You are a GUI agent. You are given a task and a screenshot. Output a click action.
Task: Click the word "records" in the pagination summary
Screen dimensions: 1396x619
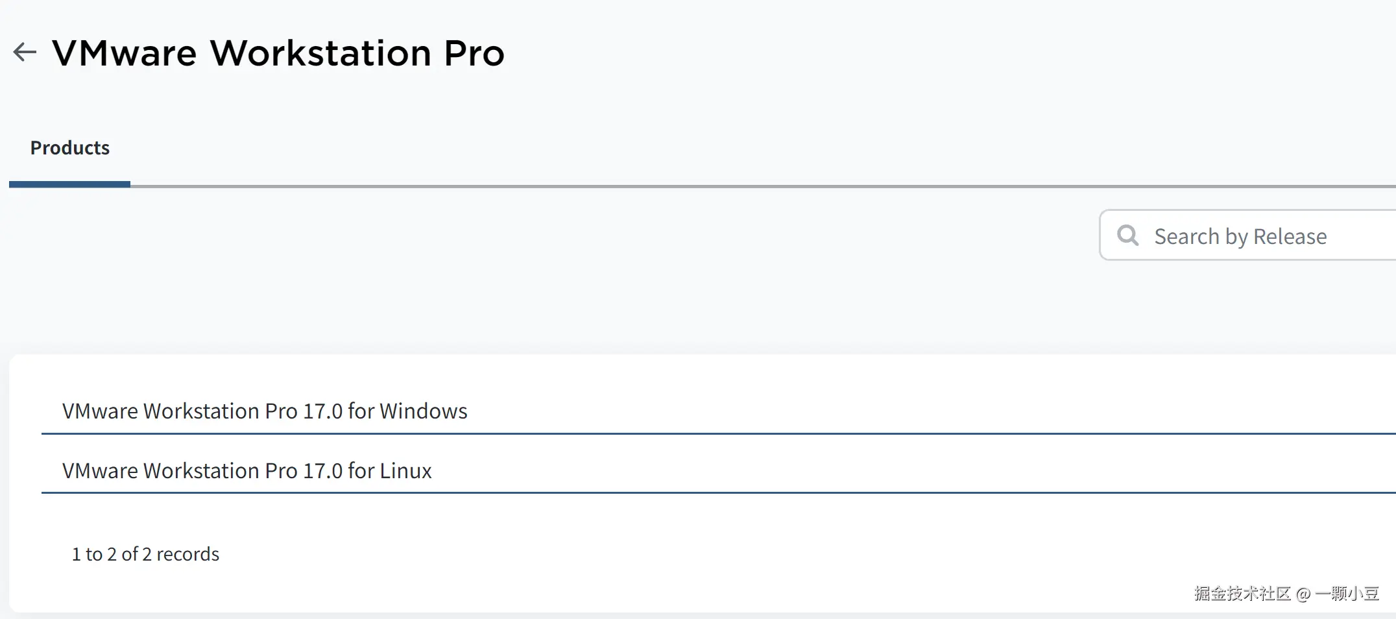(x=187, y=553)
